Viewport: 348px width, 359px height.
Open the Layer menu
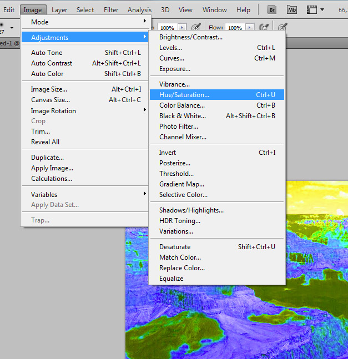click(59, 10)
